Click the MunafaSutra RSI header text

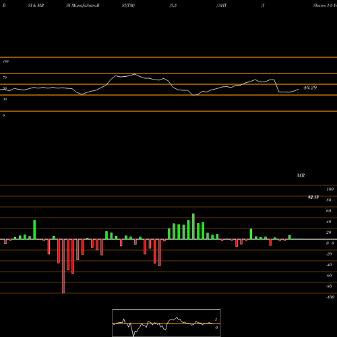83,5
